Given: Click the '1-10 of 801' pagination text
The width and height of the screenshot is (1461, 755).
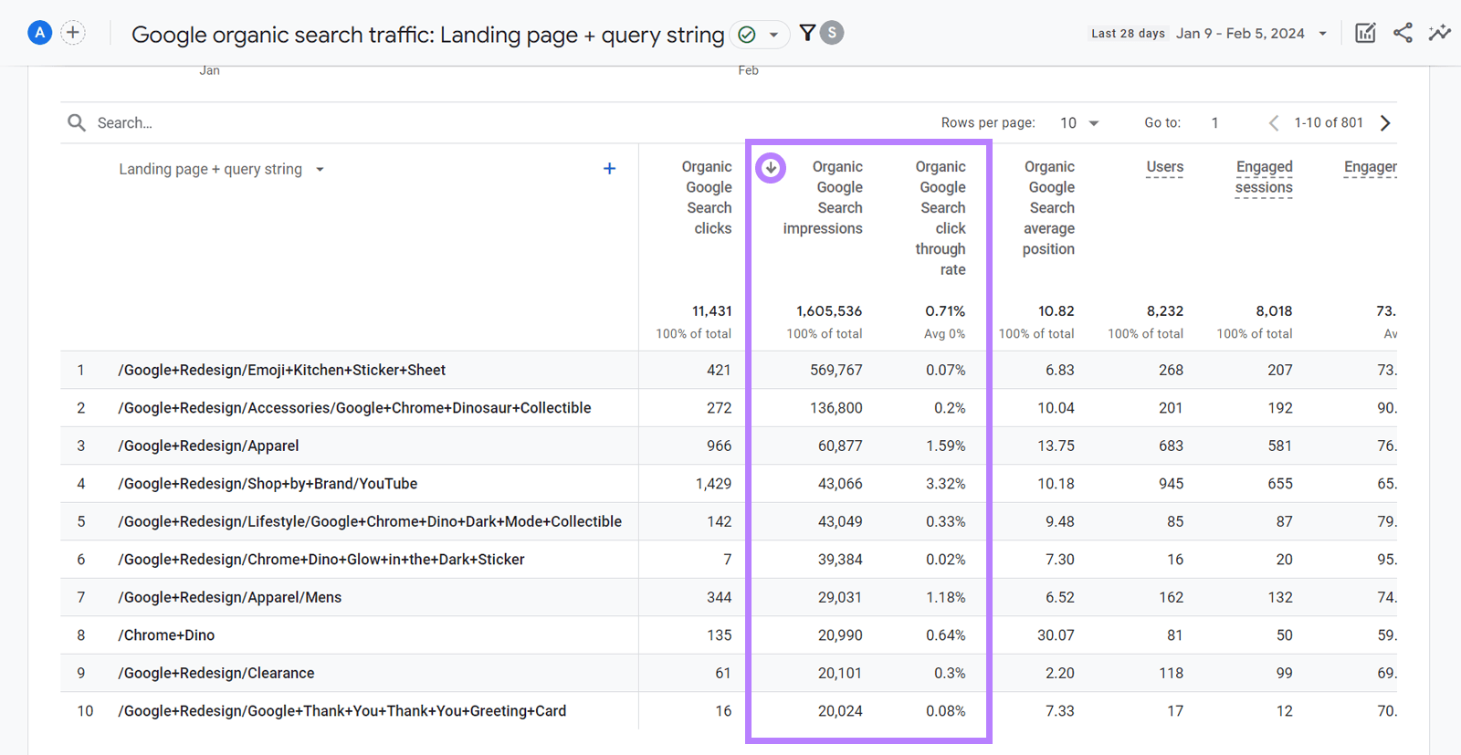Looking at the screenshot, I should [x=1329, y=122].
